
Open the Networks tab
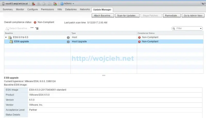(85, 9)
